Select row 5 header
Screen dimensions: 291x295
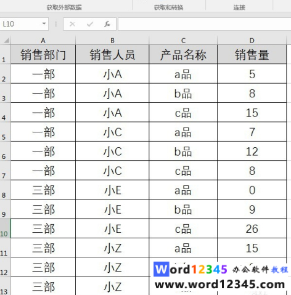point(6,132)
